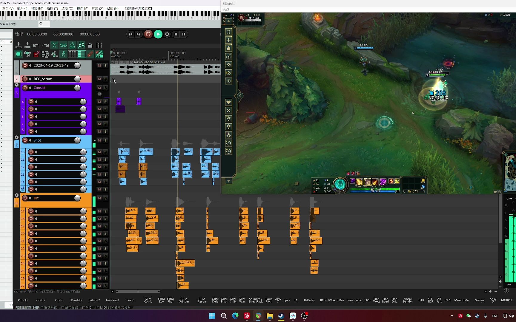Collapse the Shot folder track arrow
The width and height of the screenshot is (516, 322).
click(17, 137)
